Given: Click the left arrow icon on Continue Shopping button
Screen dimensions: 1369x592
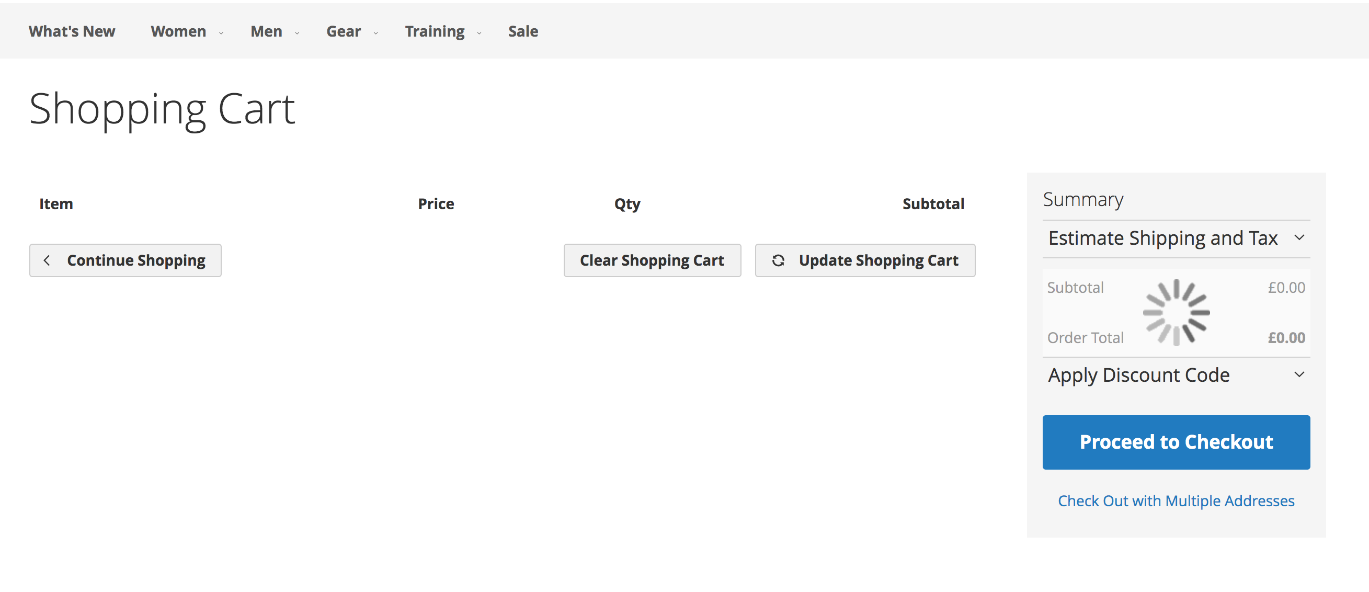Looking at the screenshot, I should (x=47, y=259).
